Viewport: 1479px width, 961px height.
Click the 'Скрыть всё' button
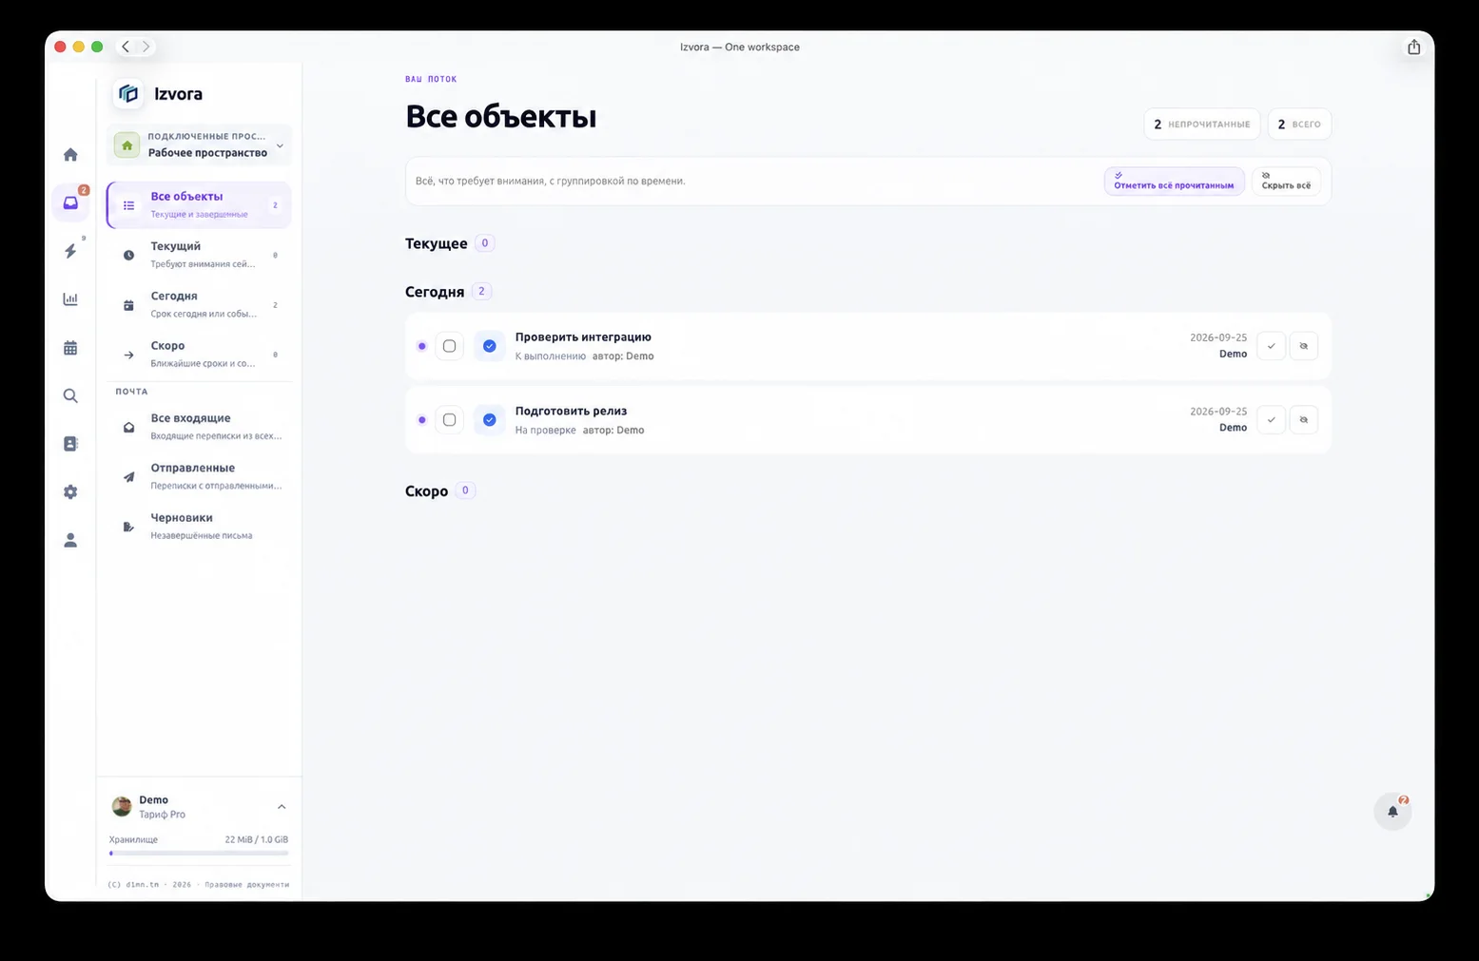(x=1286, y=181)
